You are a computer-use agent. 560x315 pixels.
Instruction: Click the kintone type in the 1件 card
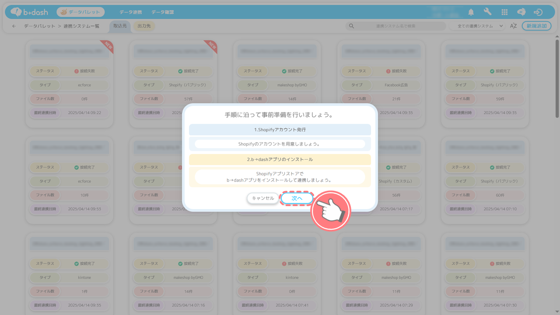click(x=84, y=277)
